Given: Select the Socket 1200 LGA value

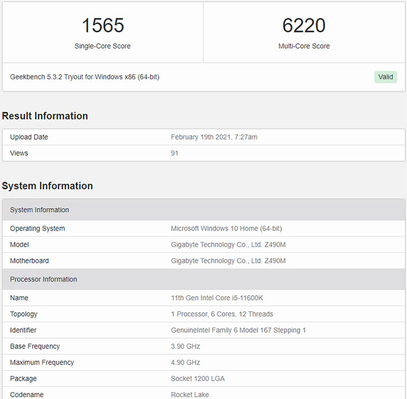Looking at the screenshot, I should point(198,378).
